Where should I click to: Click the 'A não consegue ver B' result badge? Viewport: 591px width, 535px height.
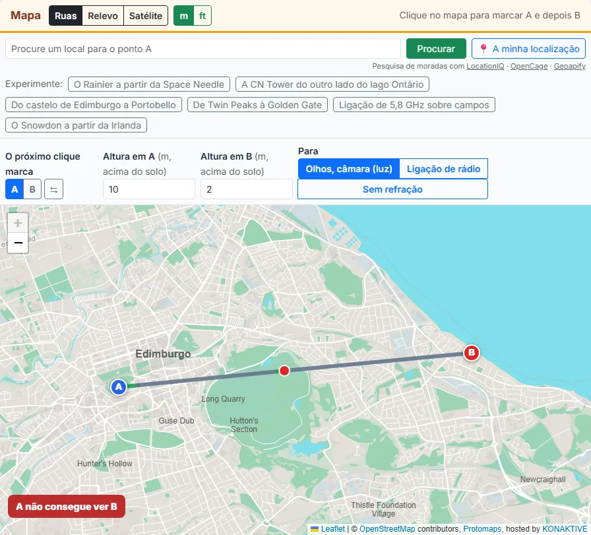click(x=67, y=507)
